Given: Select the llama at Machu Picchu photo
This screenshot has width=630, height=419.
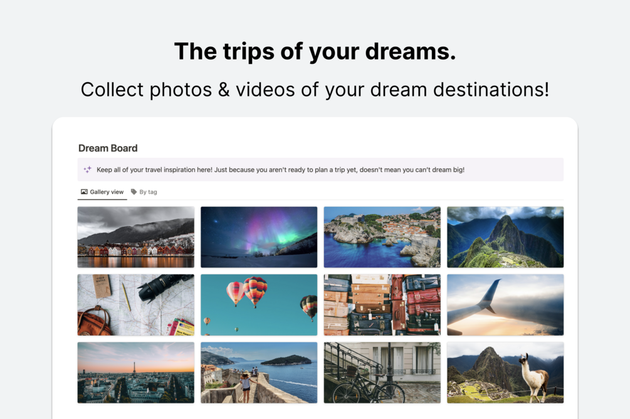Looking at the screenshot, I should [x=505, y=373].
